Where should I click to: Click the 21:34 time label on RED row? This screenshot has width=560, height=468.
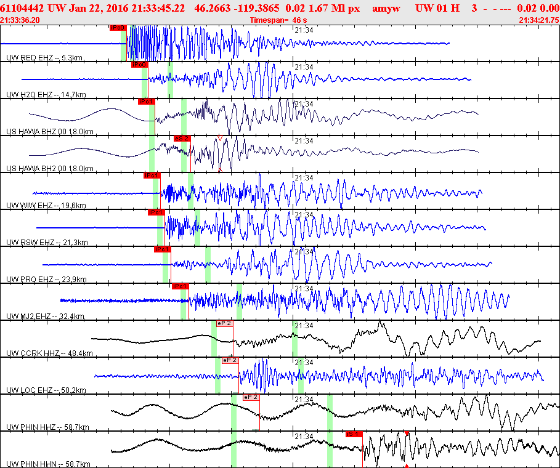tap(304, 30)
